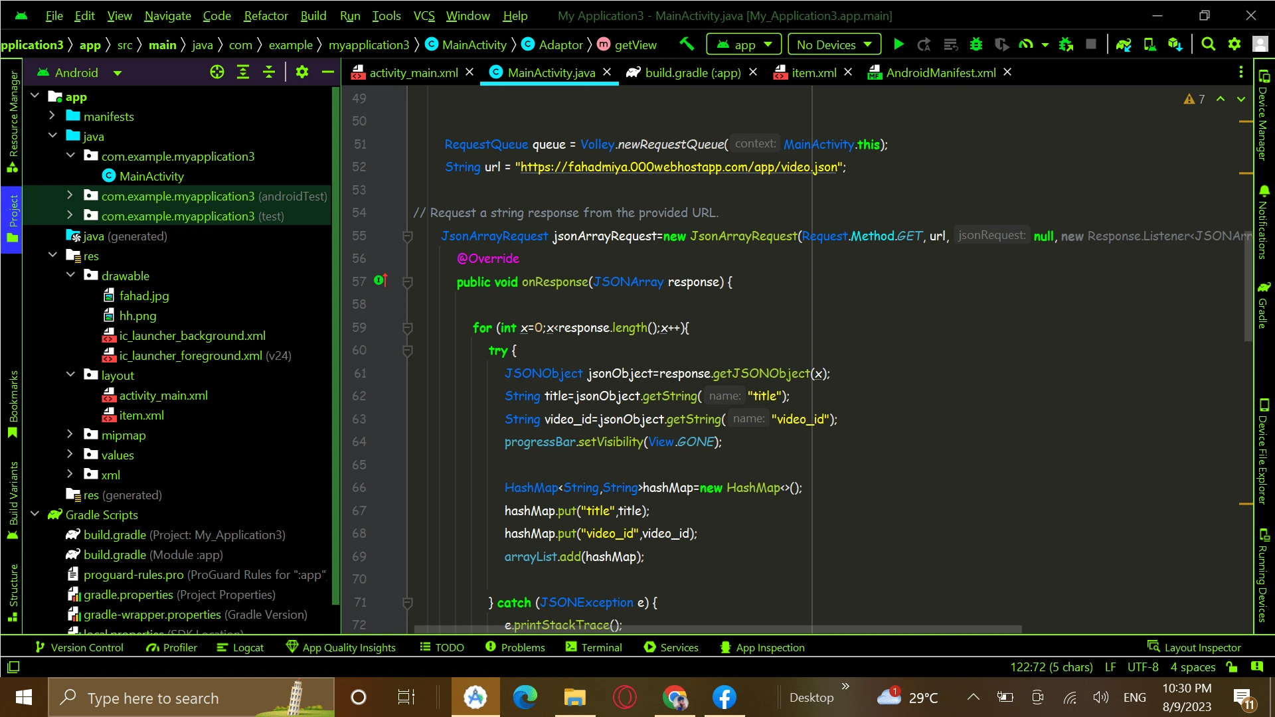Hide the project panel with minus icon
1275x717 pixels.
pos(327,72)
